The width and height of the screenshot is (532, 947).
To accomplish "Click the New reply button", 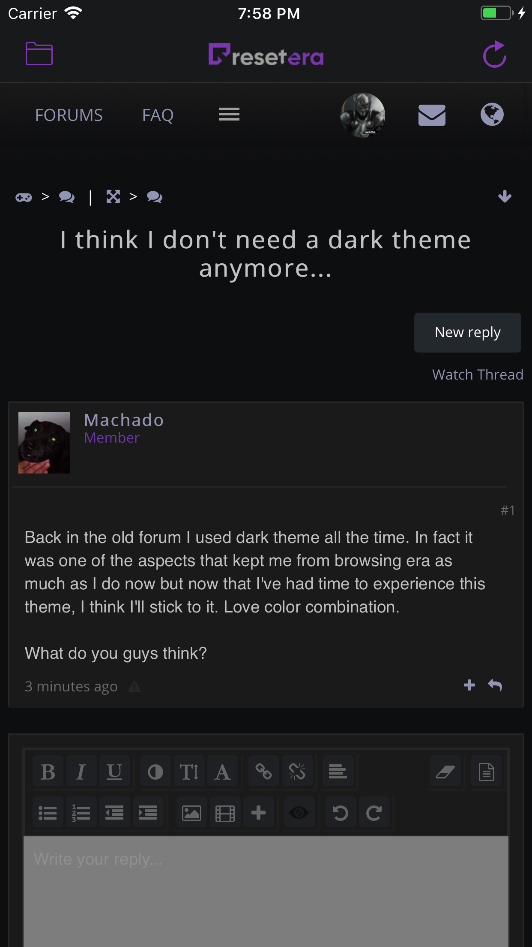I will (468, 332).
